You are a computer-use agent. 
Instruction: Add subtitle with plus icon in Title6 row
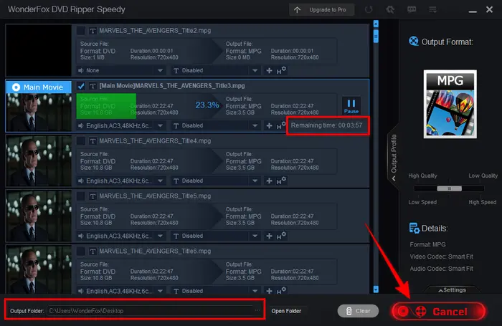click(269, 291)
